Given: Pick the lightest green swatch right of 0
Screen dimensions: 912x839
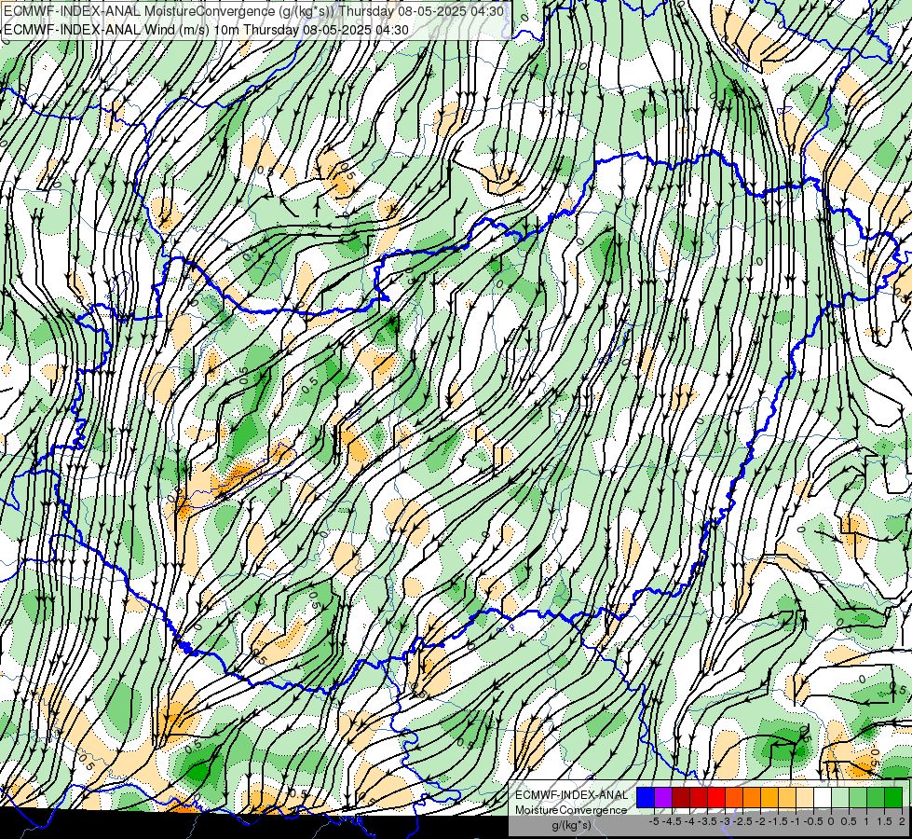Looking at the screenshot, I should [x=840, y=797].
